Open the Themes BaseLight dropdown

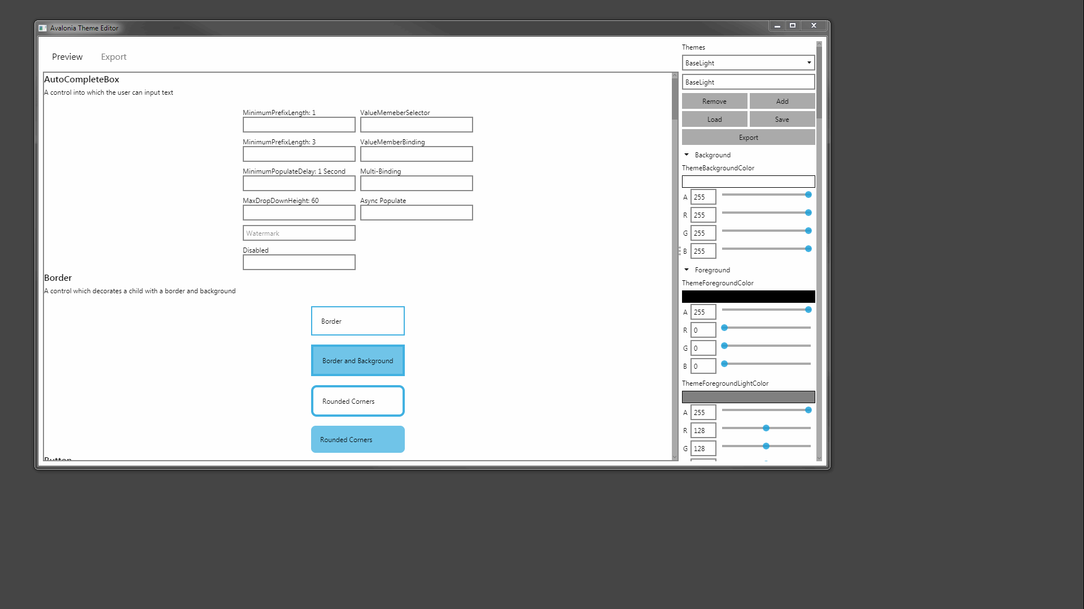click(748, 63)
